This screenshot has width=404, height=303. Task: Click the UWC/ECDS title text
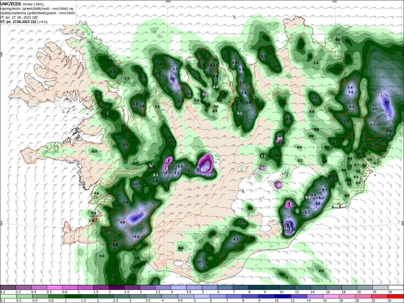[11, 4]
